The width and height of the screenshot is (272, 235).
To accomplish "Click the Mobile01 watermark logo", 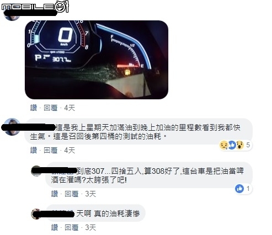I will click(35, 7).
